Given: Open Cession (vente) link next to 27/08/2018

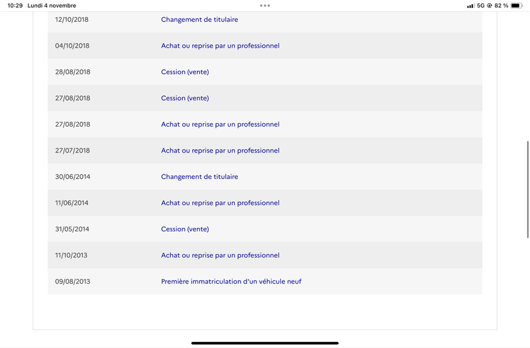Looking at the screenshot, I should [185, 98].
